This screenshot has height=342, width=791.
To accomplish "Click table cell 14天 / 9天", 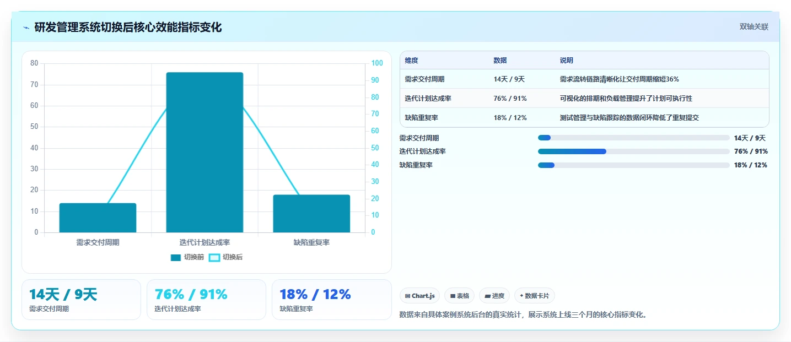I will 509,79.
